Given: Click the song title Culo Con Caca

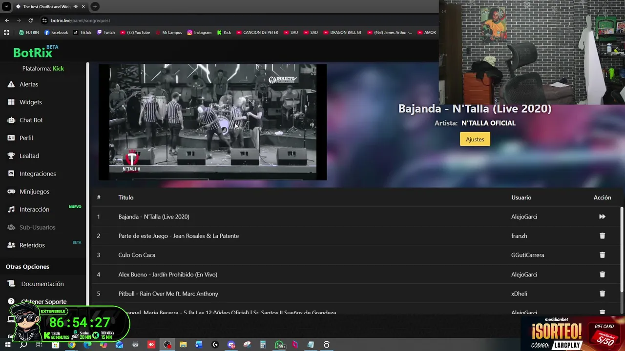Looking at the screenshot, I should pyautogui.click(x=137, y=255).
